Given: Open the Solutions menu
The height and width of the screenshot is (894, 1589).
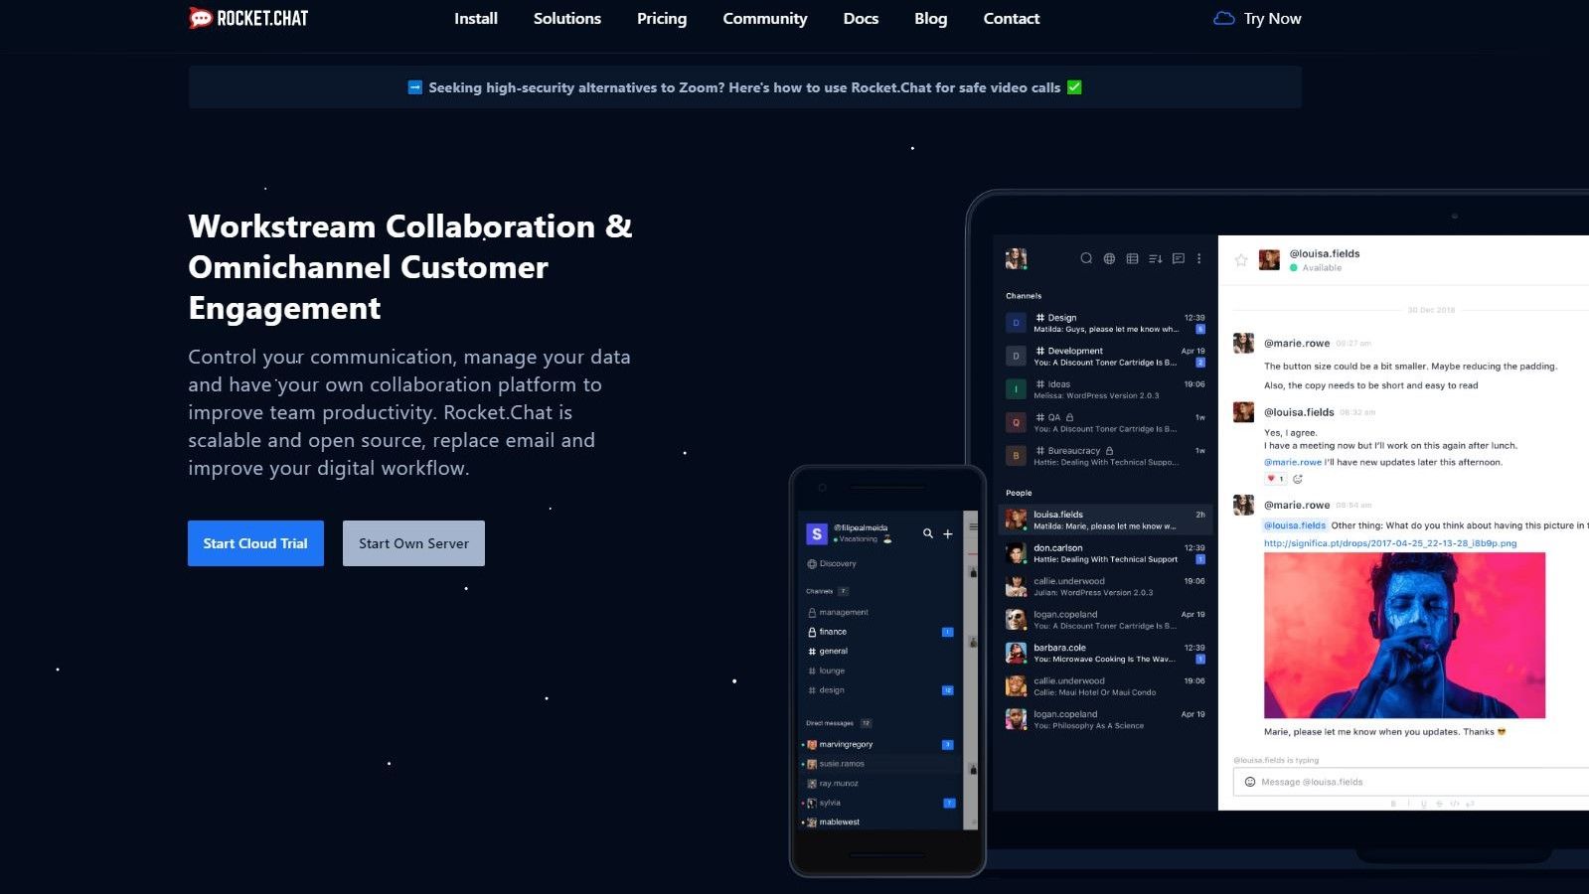Looking at the screenshot, I should pyautogui.click(x=567, y=18).
